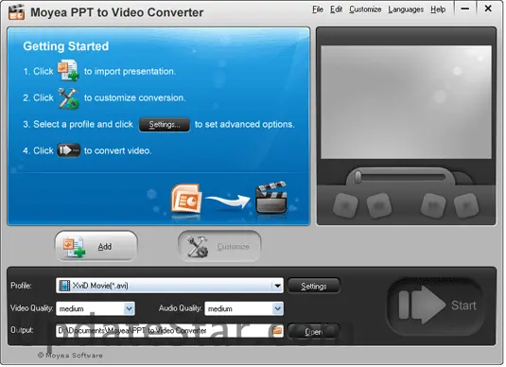Open the Languages menu
Screen dimensions: 506x367
tap(407, 9)
